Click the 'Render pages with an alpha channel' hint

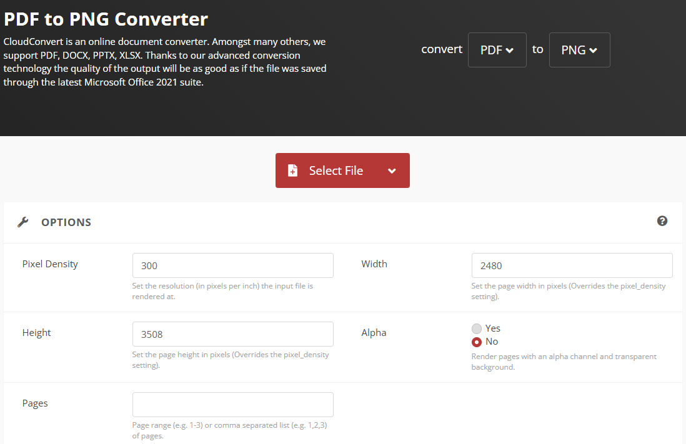(564, 362)
